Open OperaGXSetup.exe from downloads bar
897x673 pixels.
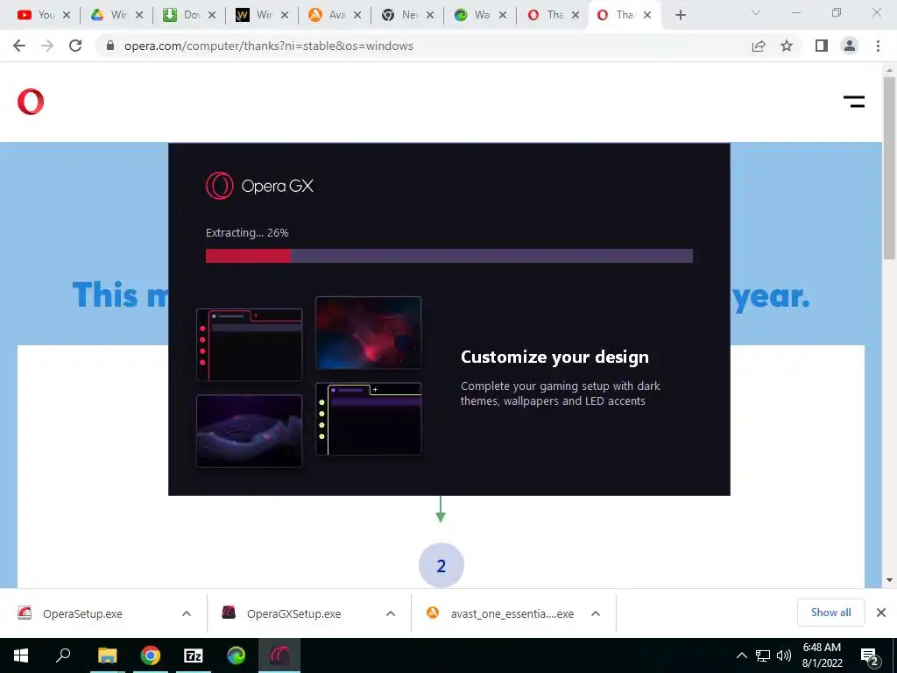[x=294, y=613]
